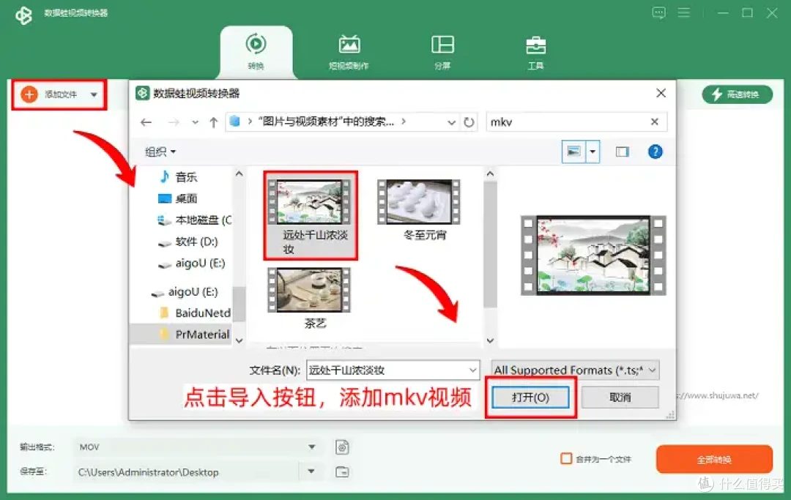Screen dimensions: 791x500
Task: Open the hamburger menu in title bar
Action: pyautogui.click(x=683, y=12)
